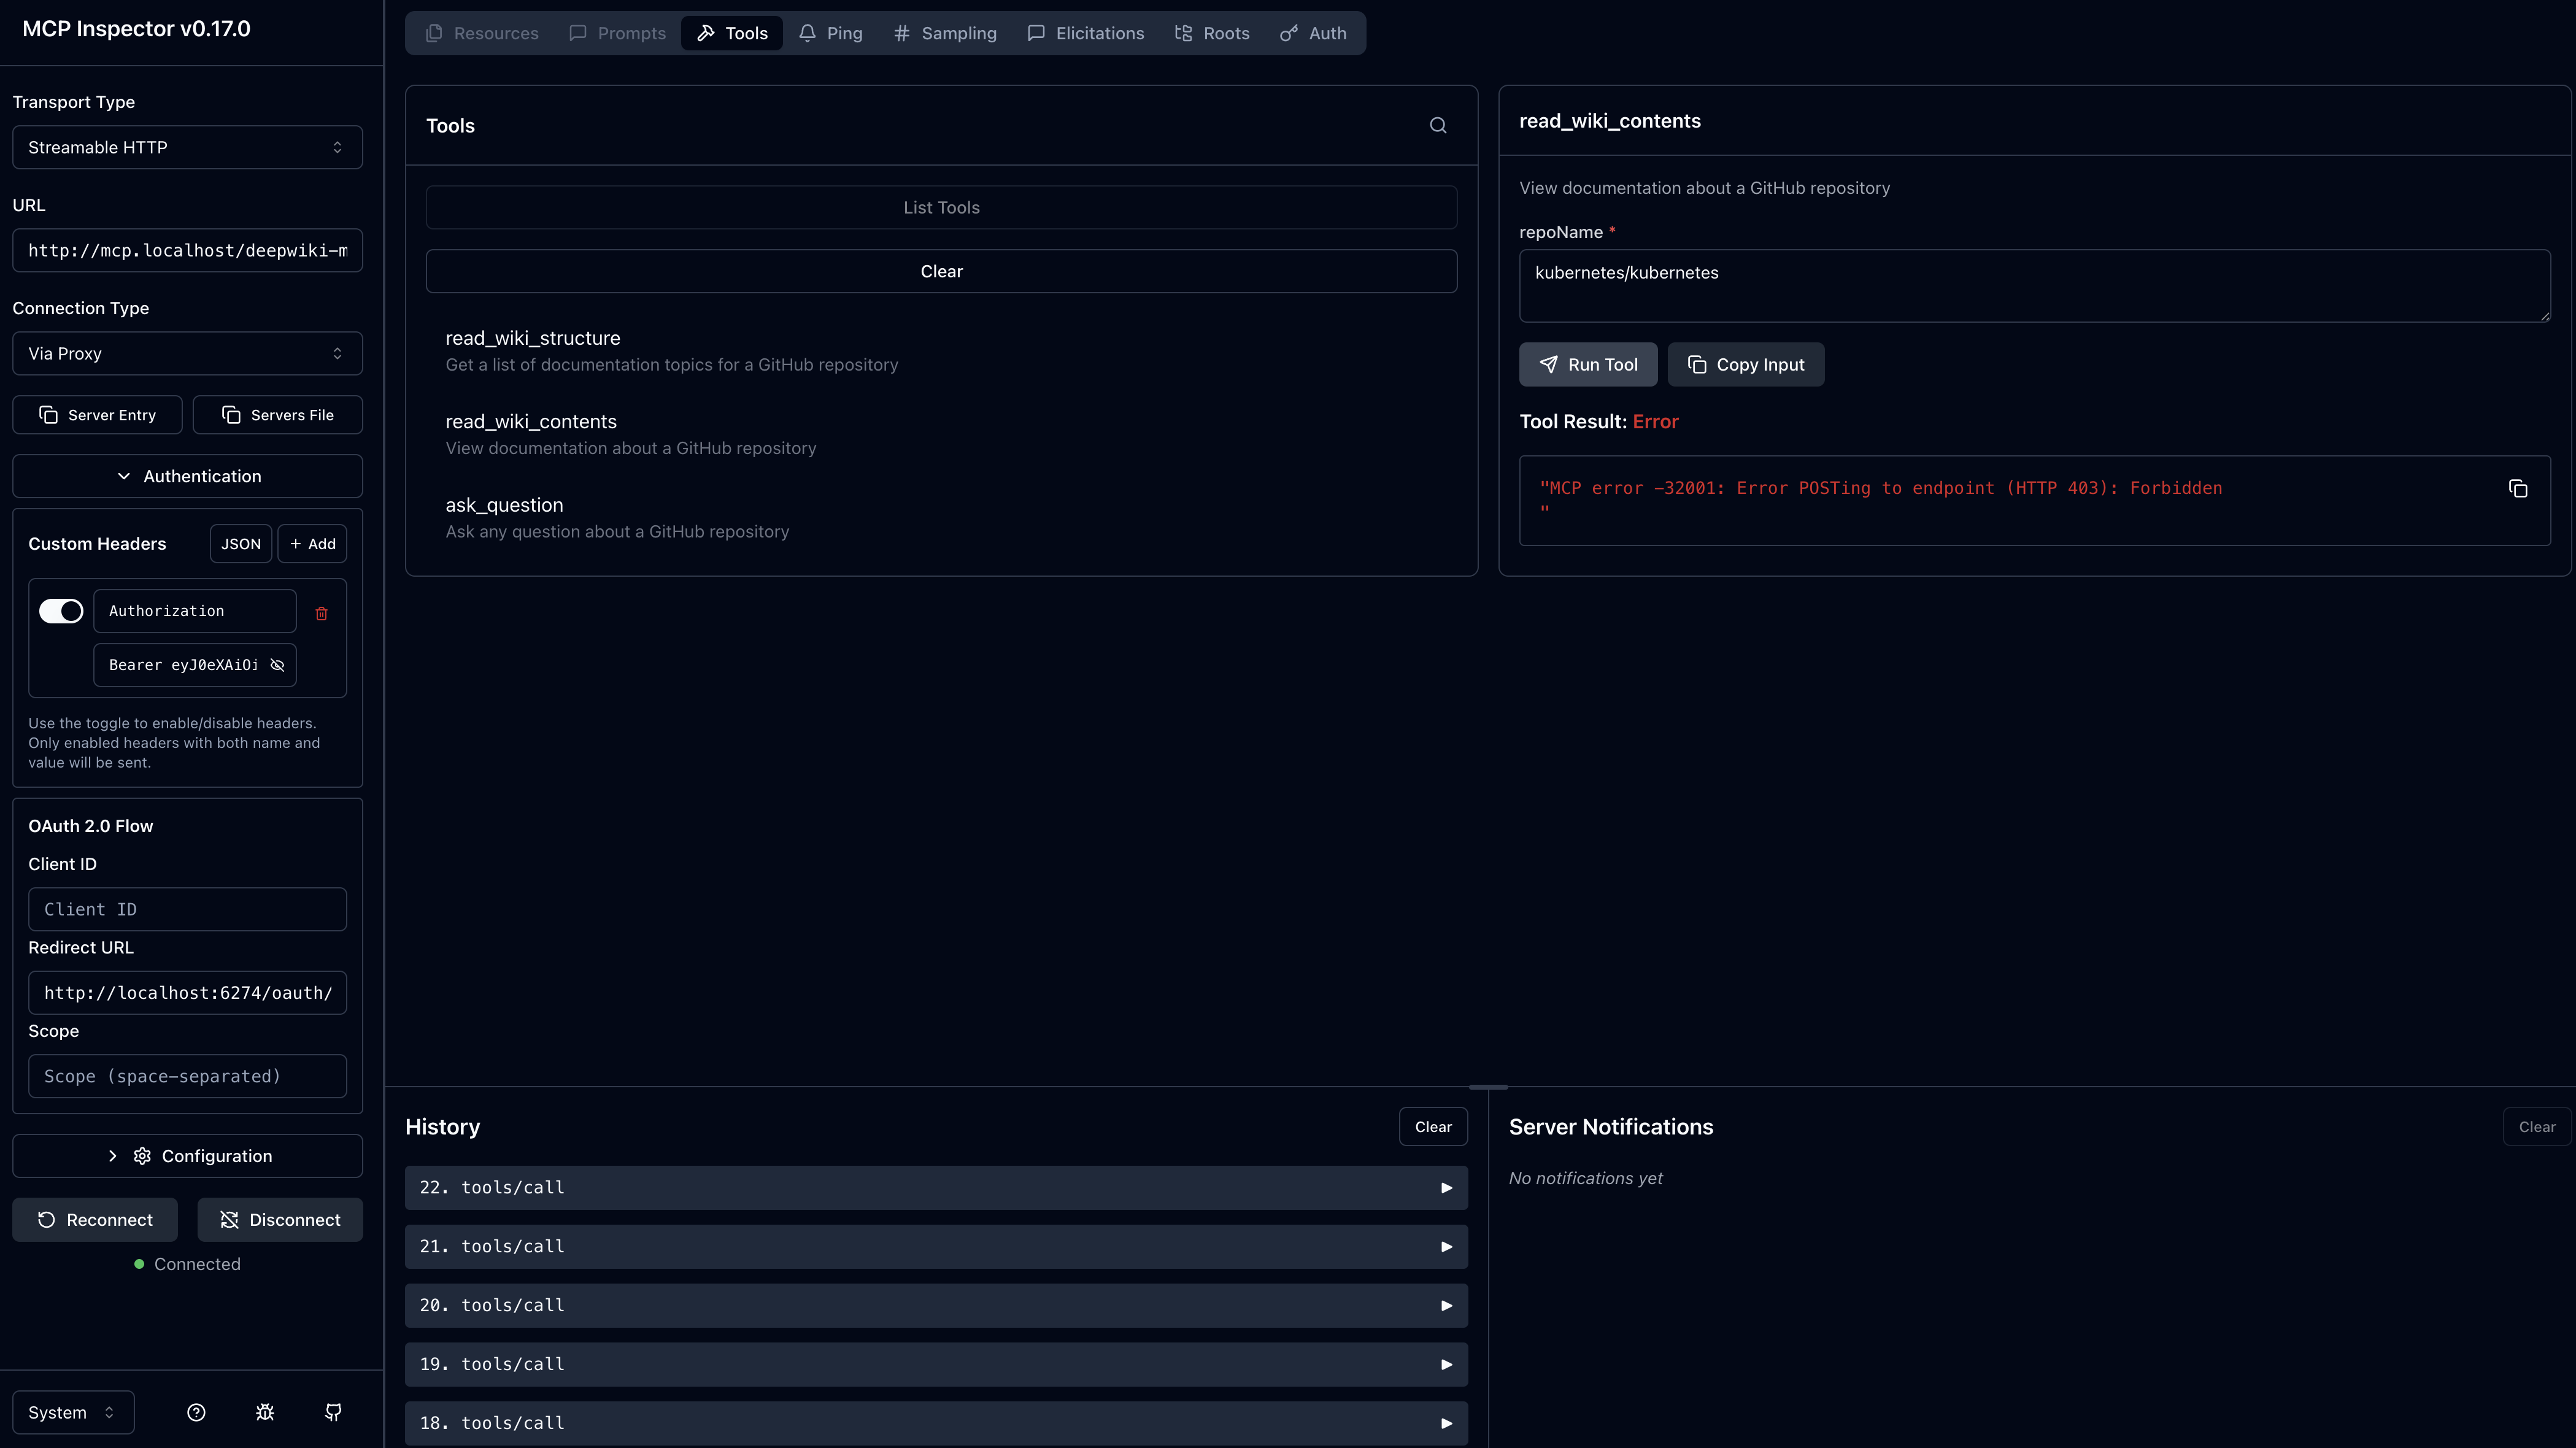Switch custom headers to JSON mode
This screenshot has width=2576, height=1448.
[240, 544]
